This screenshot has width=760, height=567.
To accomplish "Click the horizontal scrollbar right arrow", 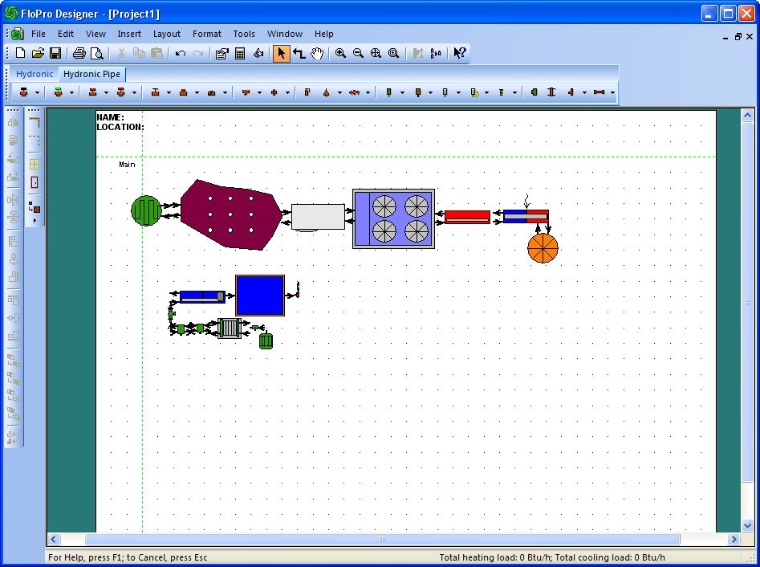I will point(734,540).
